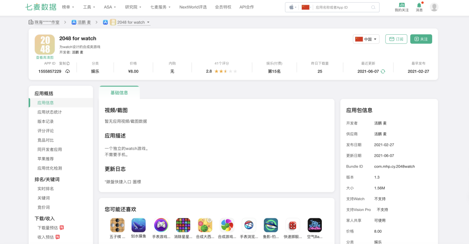469x244 pixels.
Task: Click the 2.8 star rating
Action: click(x=221, y=71)
